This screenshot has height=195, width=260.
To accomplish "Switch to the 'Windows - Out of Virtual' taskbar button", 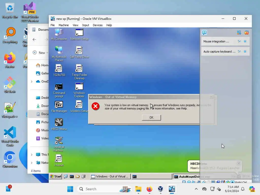I will click(110, 176).
